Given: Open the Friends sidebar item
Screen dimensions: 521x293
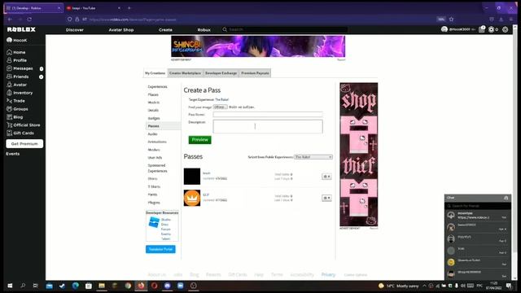Looking at the screenshot, I should coord(18,77).
